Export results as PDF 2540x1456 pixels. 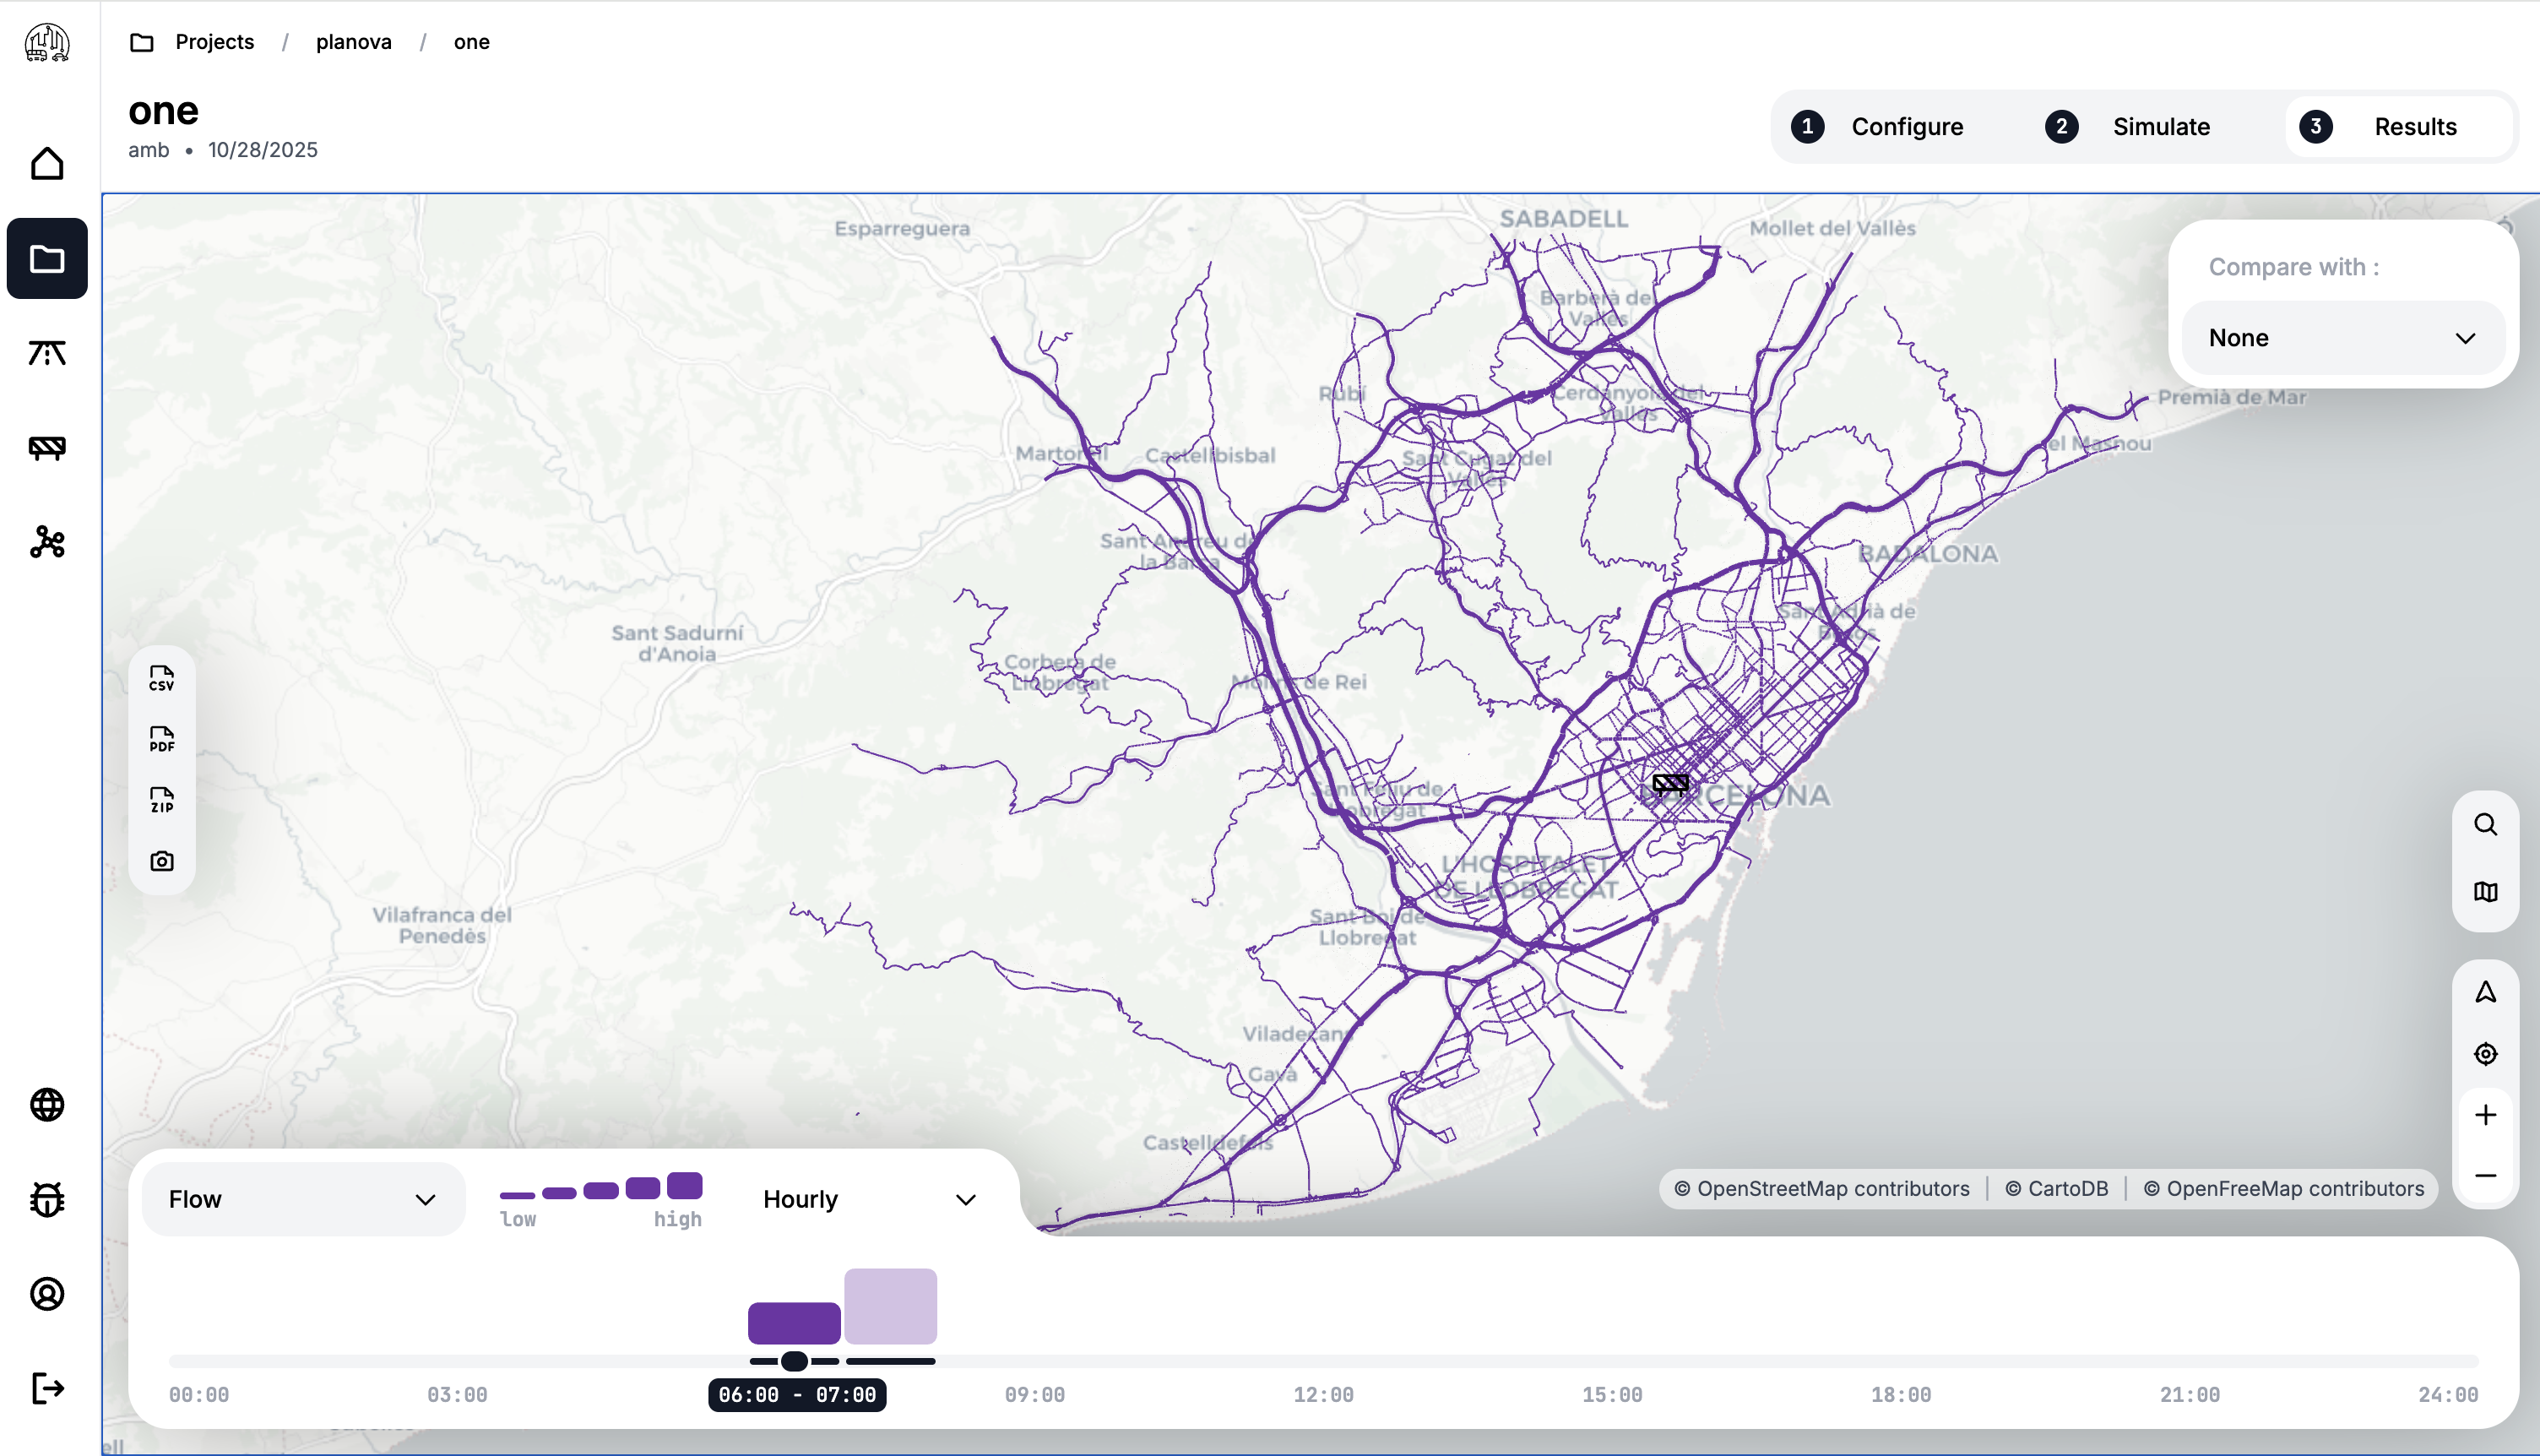pos(161,740)
